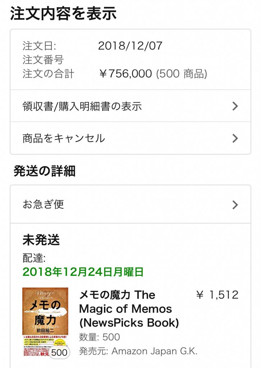The height and width of the screenshot is (368, 261).
Task: Open the お急ぎ便 shipping row
Action: coord(43,204)
